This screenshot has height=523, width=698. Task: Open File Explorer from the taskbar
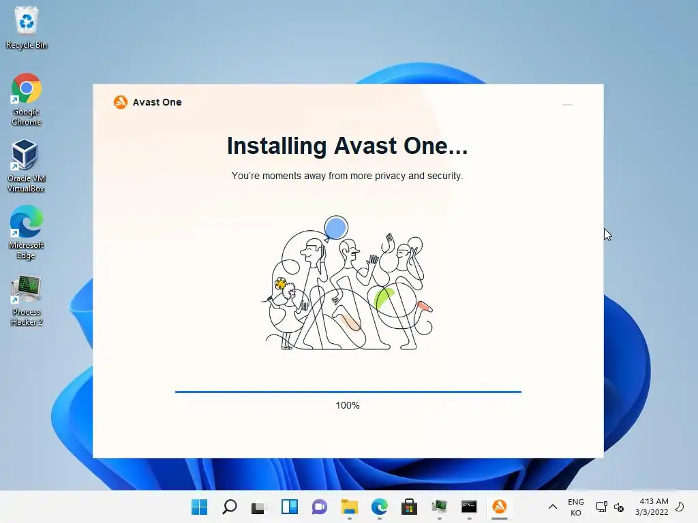(350, 507)
